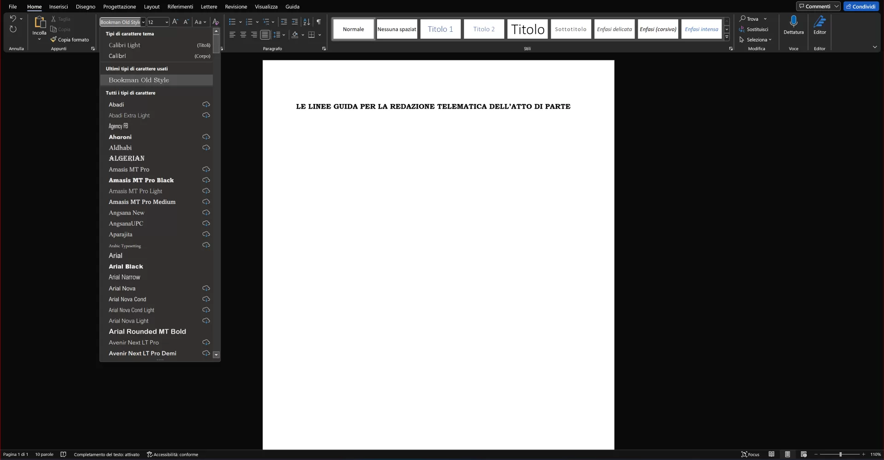Click the Condividi button
The width and height of the screenshot is (884, 460).
861,6
